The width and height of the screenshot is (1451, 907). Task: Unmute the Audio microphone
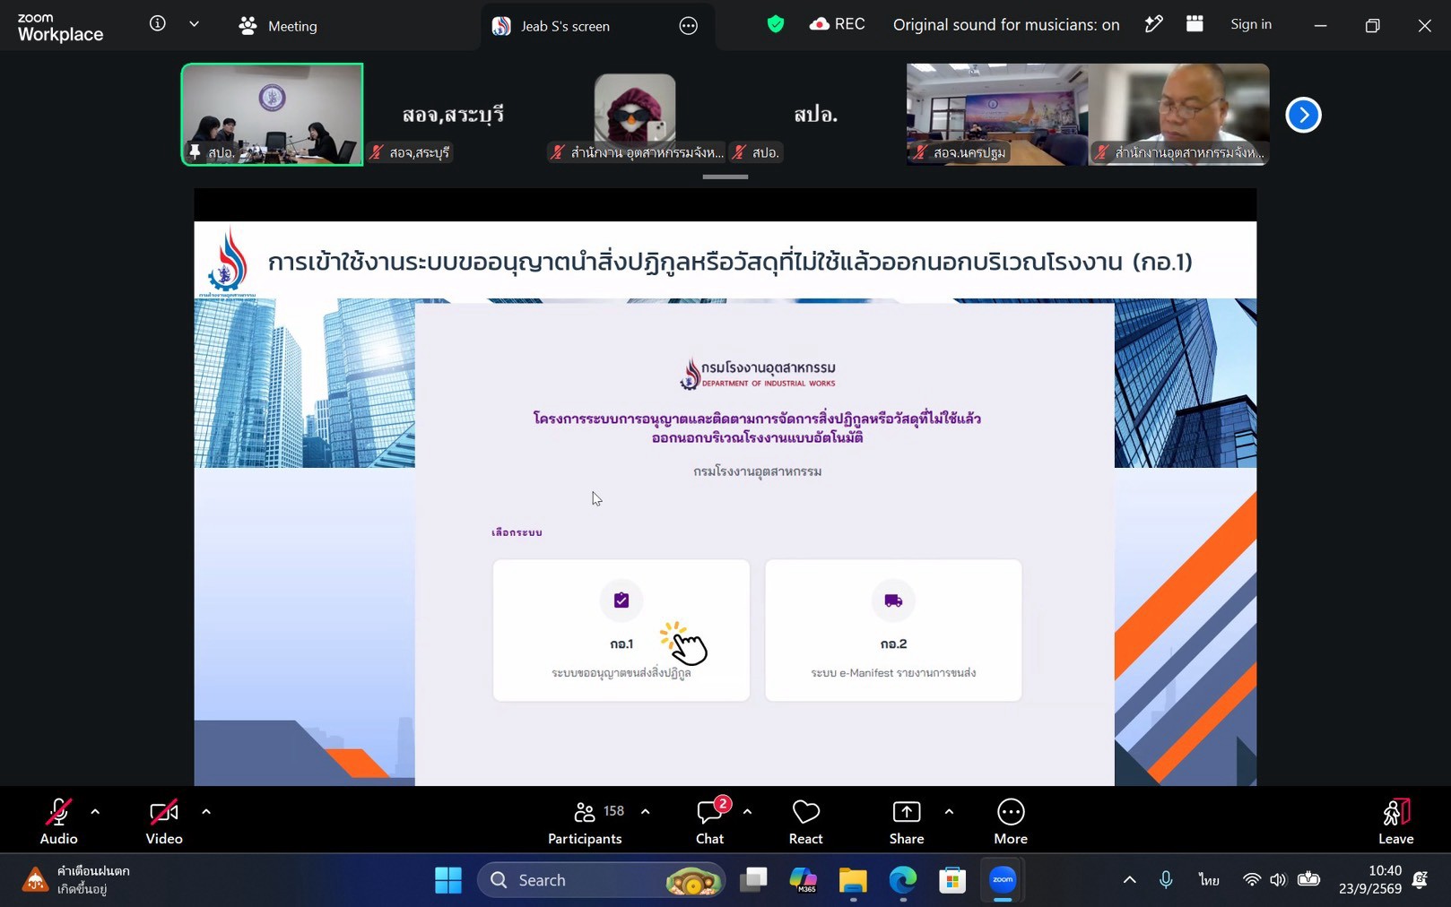58,821
